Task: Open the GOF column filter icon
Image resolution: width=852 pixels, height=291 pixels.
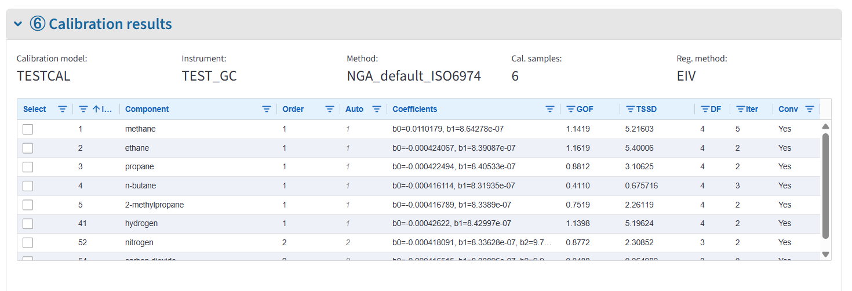Action: pos(570,109)
